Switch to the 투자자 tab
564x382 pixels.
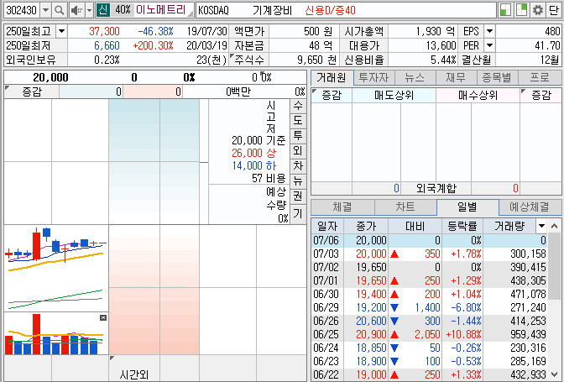pos(374,78)
